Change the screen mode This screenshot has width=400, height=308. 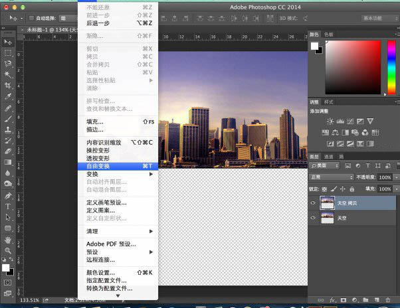pyautogui.click(x=8, y=293)
